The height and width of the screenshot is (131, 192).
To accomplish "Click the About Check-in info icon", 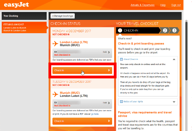I will coord(121,59).
